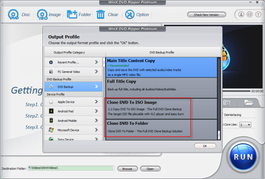Click the help question mark icon
The height and width of the screenshot is (179, 265).
258,15
